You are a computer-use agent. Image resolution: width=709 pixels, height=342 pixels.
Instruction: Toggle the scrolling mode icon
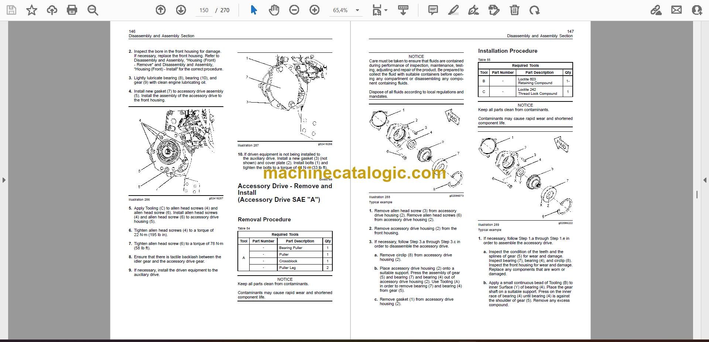click(x=403, y=10)
